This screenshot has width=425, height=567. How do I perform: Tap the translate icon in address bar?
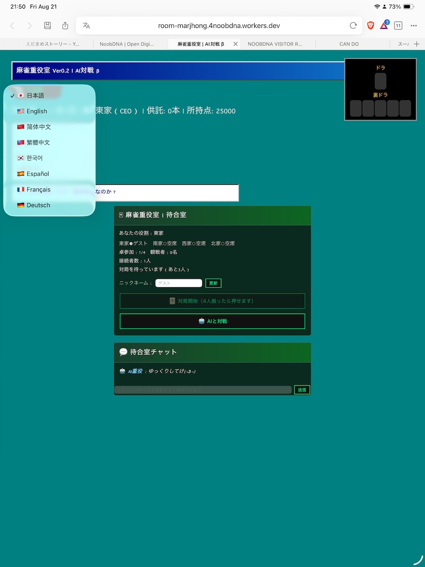pyautogui.click(x=86, y=26)
